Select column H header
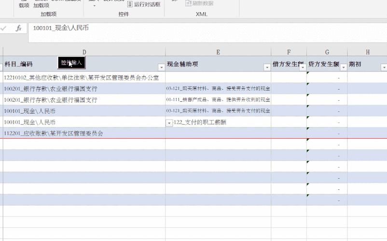The image size is (387, 241). (x=367, y=52)
